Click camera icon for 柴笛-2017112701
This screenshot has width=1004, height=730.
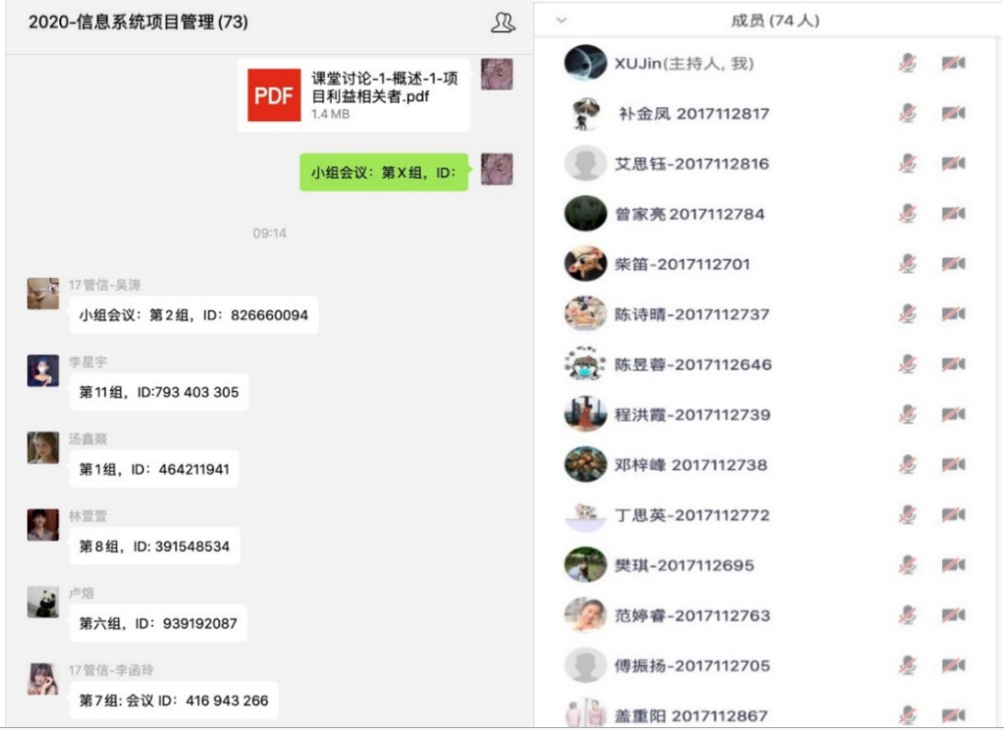(954, 264)
